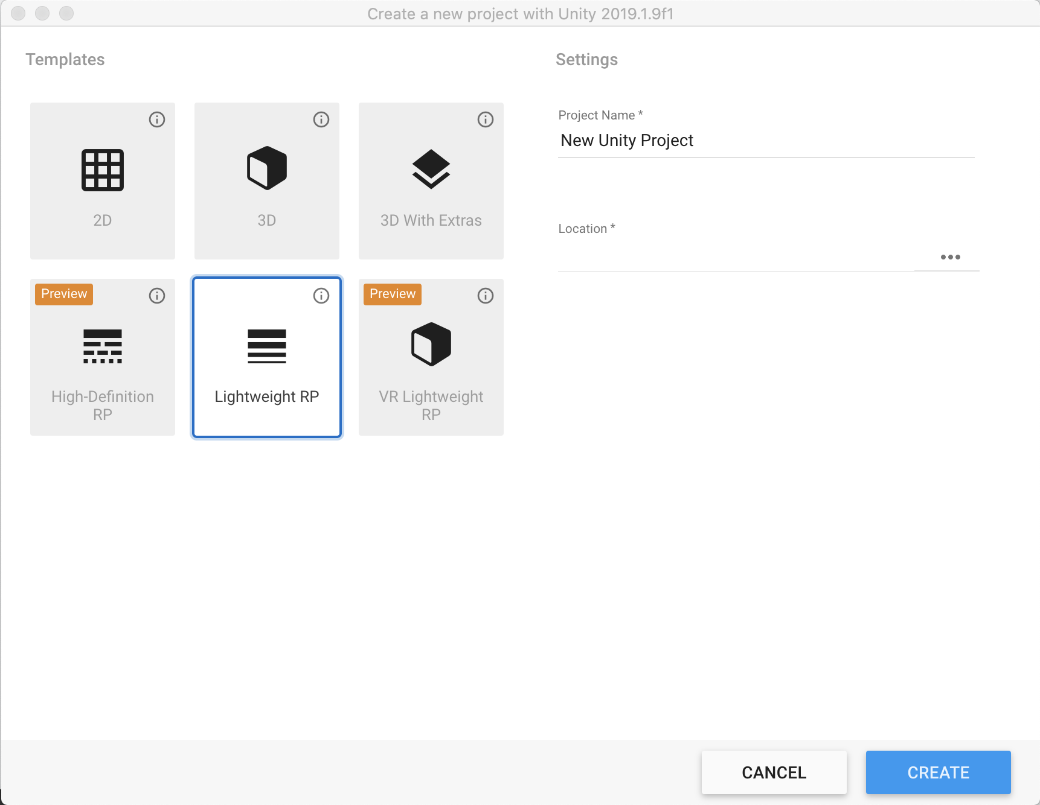
Task: Open High-Definition RP info icon
Action: [157, 296]
